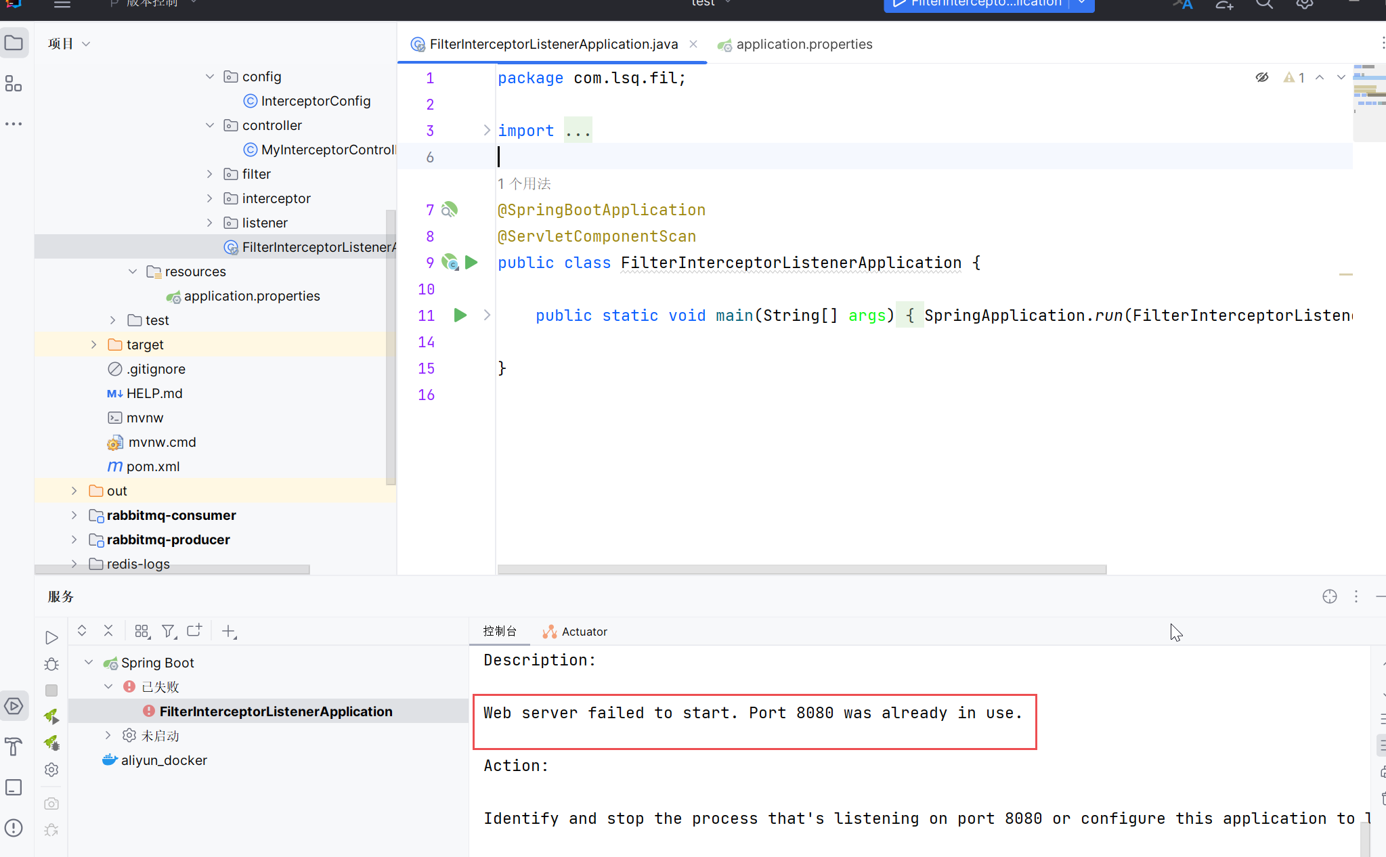Open run configuration dropdown arrow in title bar

(x=1082, y=3)
